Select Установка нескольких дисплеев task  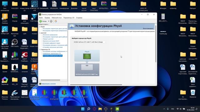(x=52, y=47)
